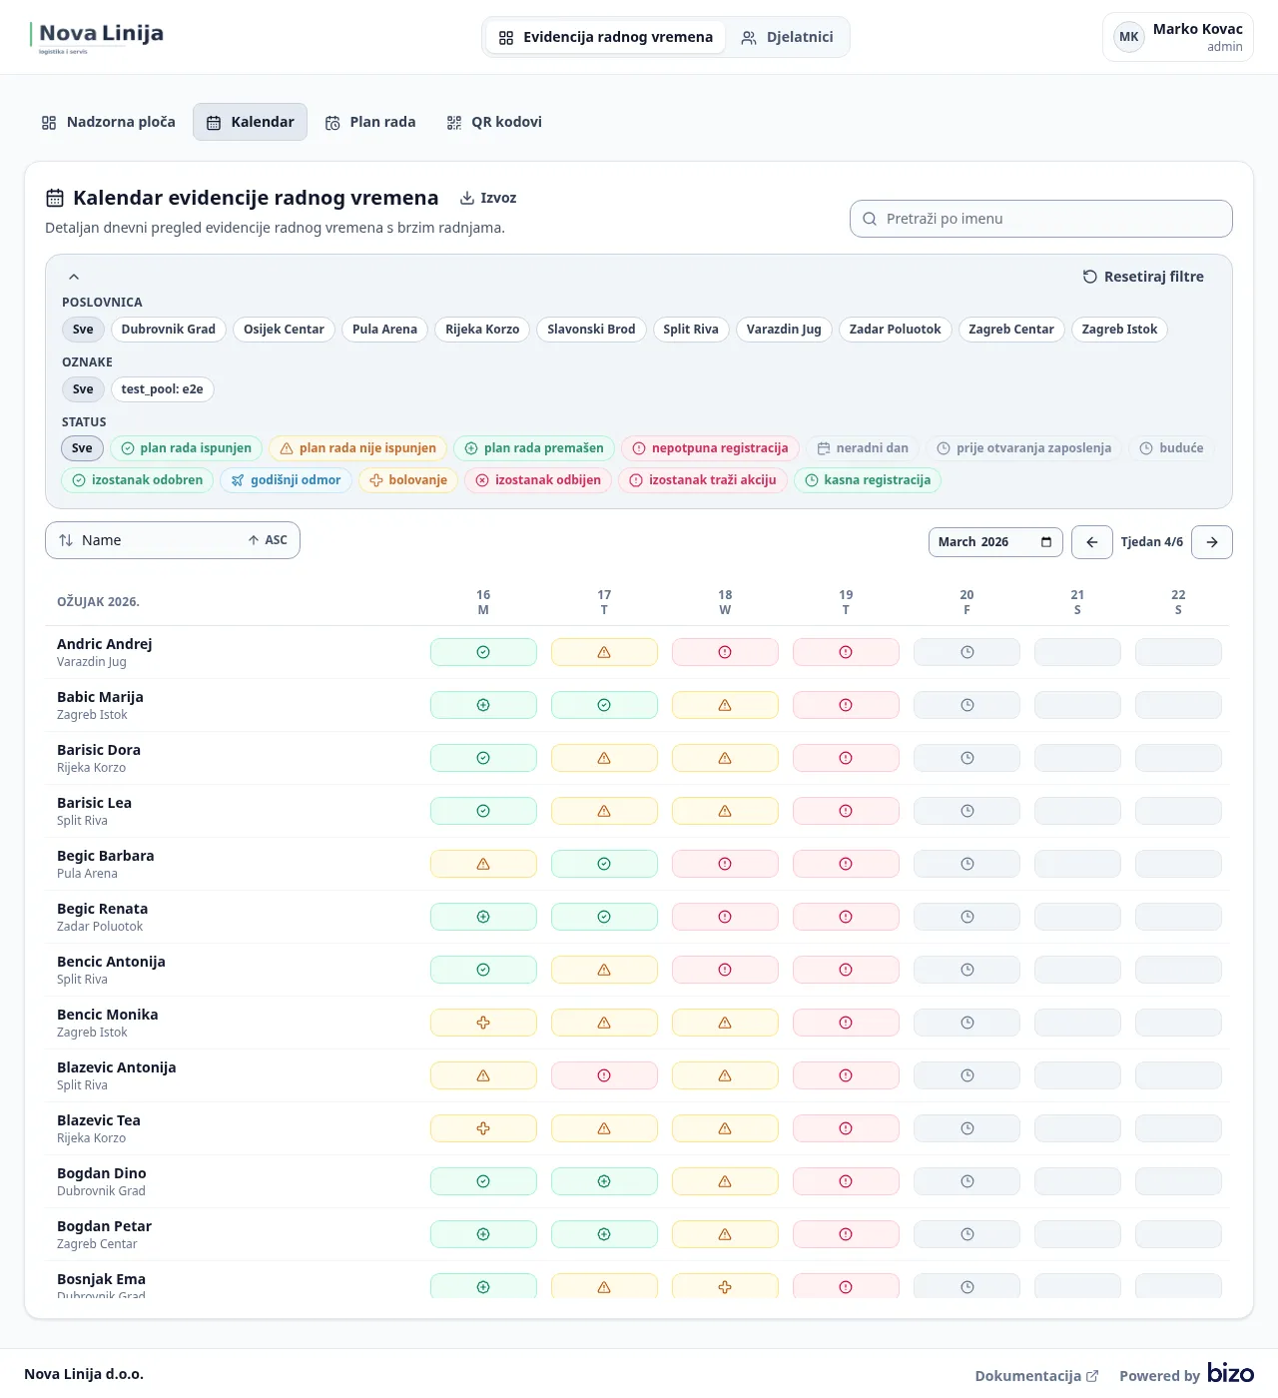Open the March 2026 month picker
The image size is (1278, 1398).
(994, 542)
